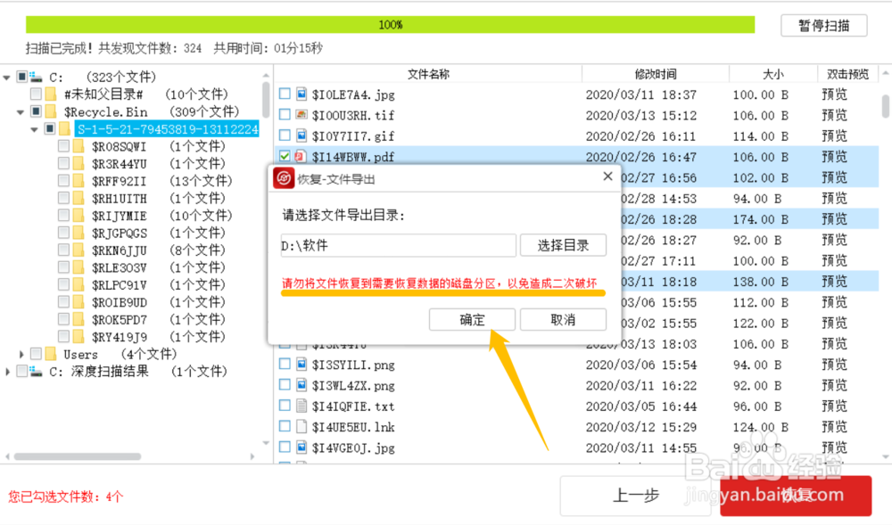Click the export directory path input field
Viewport: 892px width, 525px height.
pyautogui.click(x=398, y=244)
